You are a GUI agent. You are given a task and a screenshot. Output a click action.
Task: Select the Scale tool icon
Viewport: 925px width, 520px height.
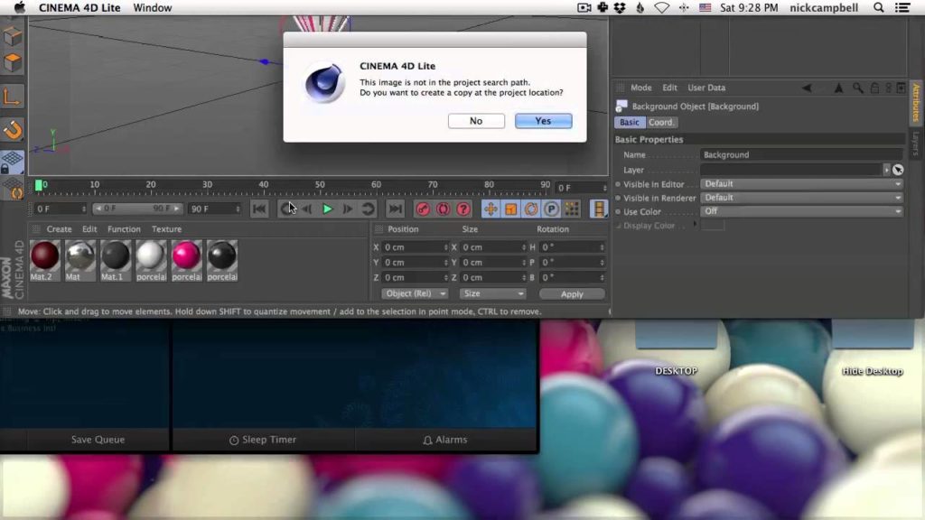pos(510,209)
